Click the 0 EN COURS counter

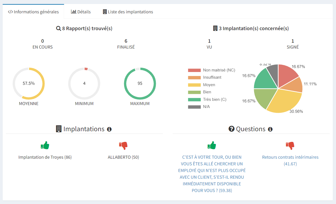pos(43,44)
